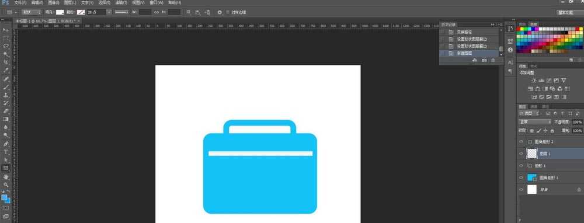Image resolution: width=584 pixels, height=223 pixels.
Task: Click the white background layer thumbnail
Action: [x=532, y=190]
